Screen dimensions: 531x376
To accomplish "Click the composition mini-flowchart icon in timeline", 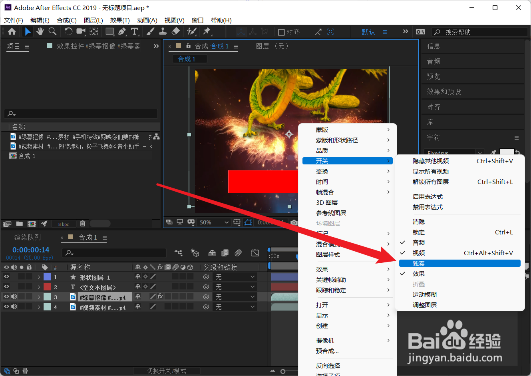I will pos(178,253).
